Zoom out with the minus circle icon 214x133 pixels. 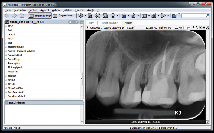pos(200,28)
